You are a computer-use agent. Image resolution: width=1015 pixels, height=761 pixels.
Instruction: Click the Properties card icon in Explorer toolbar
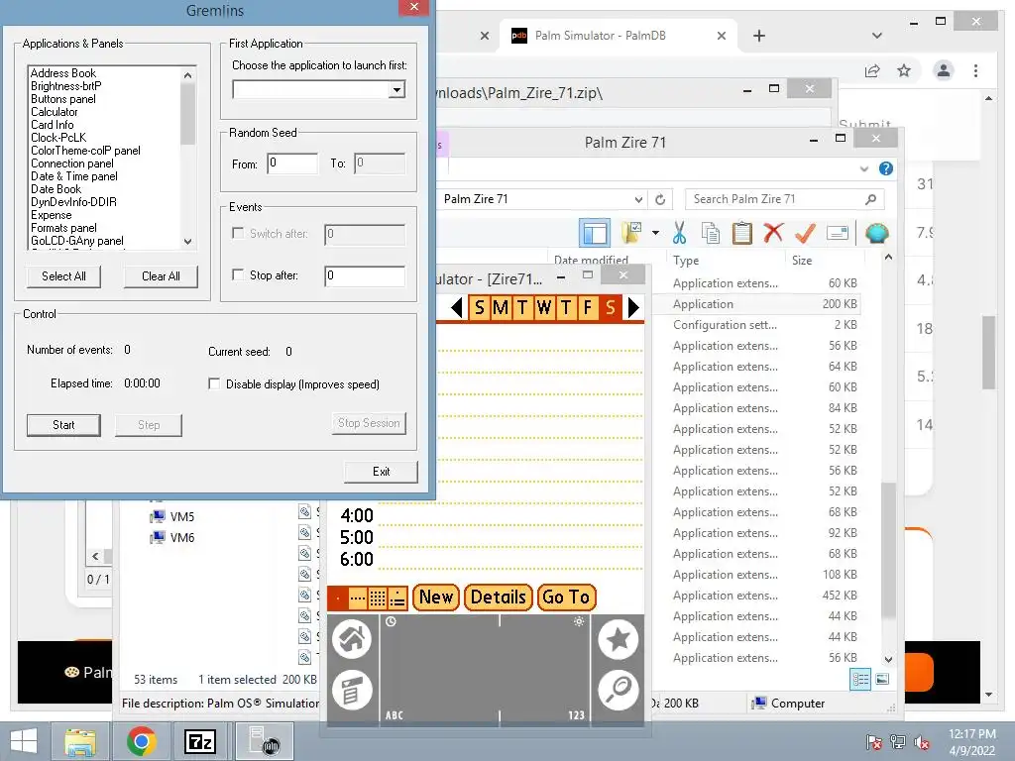837,233
